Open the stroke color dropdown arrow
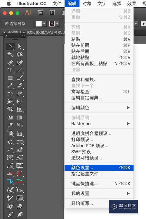Image resolution: width=146 pixels, height=219 pixels. (x=57, y=24)
